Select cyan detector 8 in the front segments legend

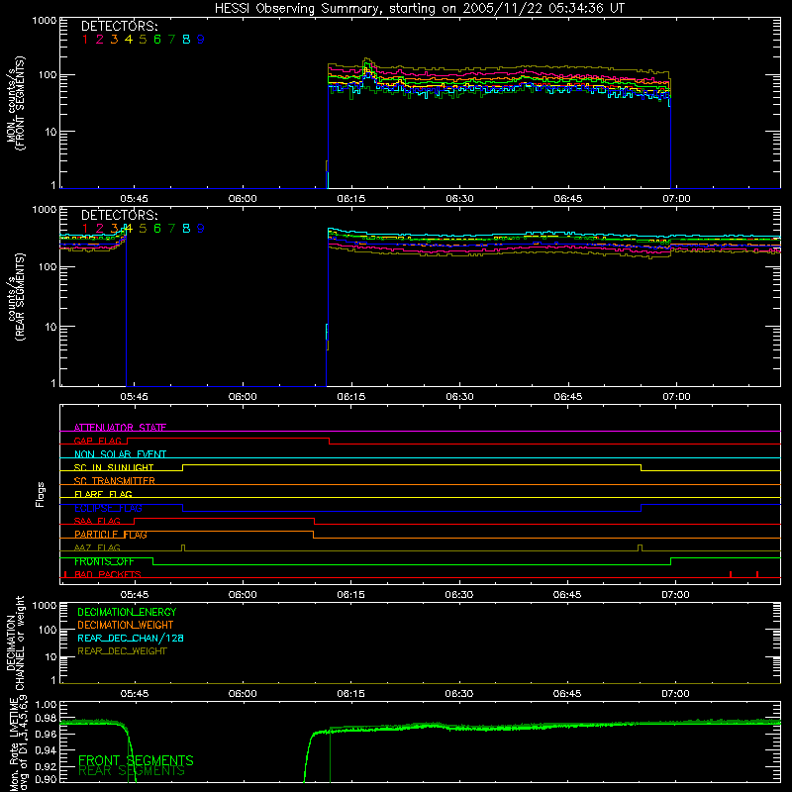(x=186, y=40)
